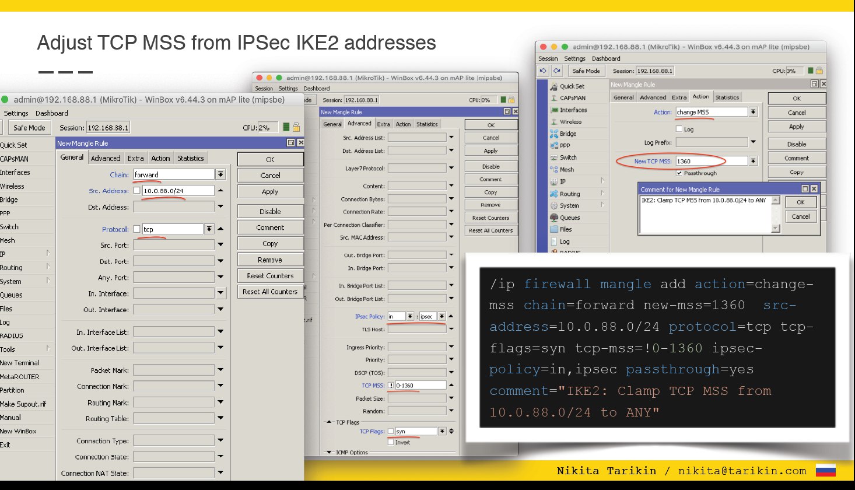
Task: Open the Session menu in the Action-tab window
Action: [x=548, y=58]
